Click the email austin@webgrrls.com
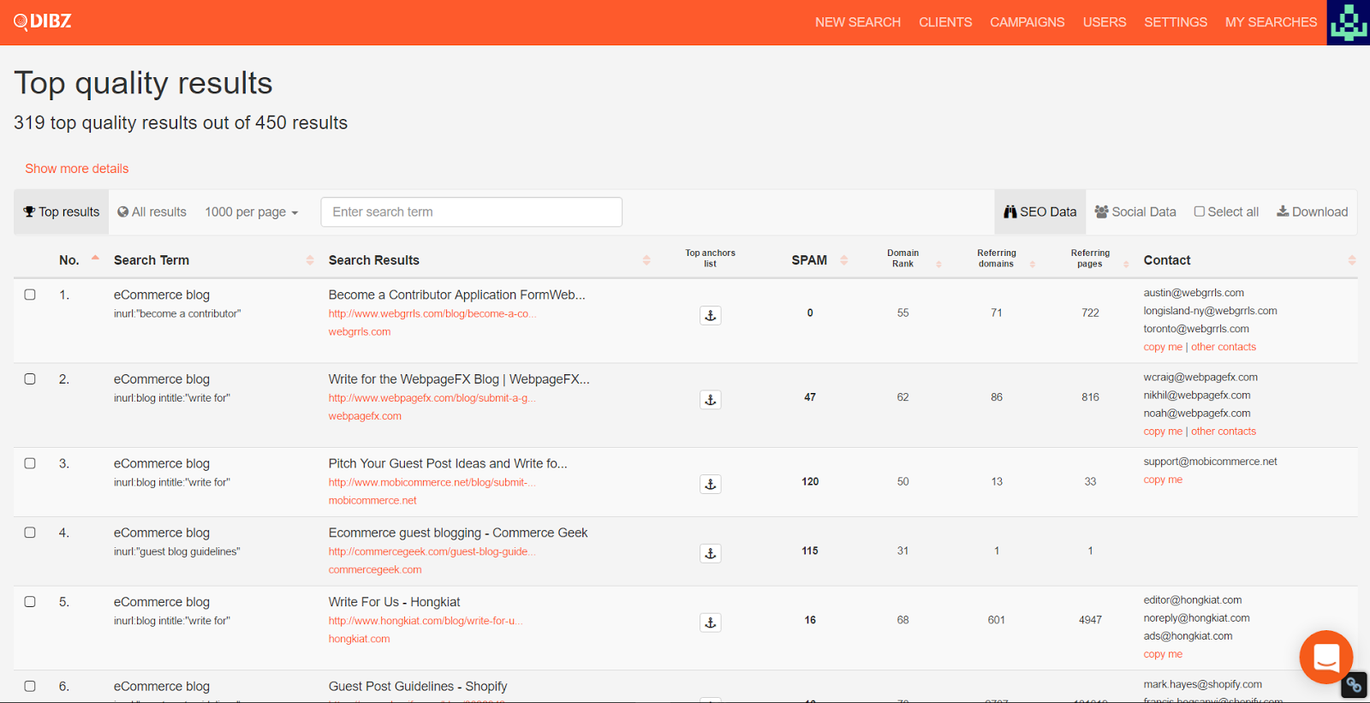This screenshot has width=1370, height=703. [1194, 293]
